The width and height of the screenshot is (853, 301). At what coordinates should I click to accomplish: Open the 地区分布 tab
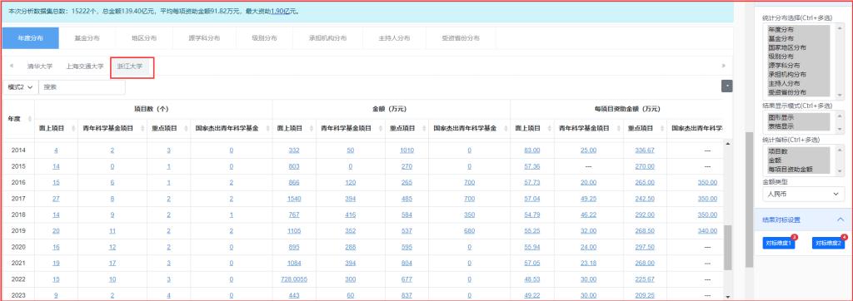144,38
